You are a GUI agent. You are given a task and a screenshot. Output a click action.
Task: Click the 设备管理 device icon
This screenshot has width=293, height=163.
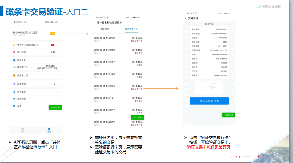(x=14, y=84)
